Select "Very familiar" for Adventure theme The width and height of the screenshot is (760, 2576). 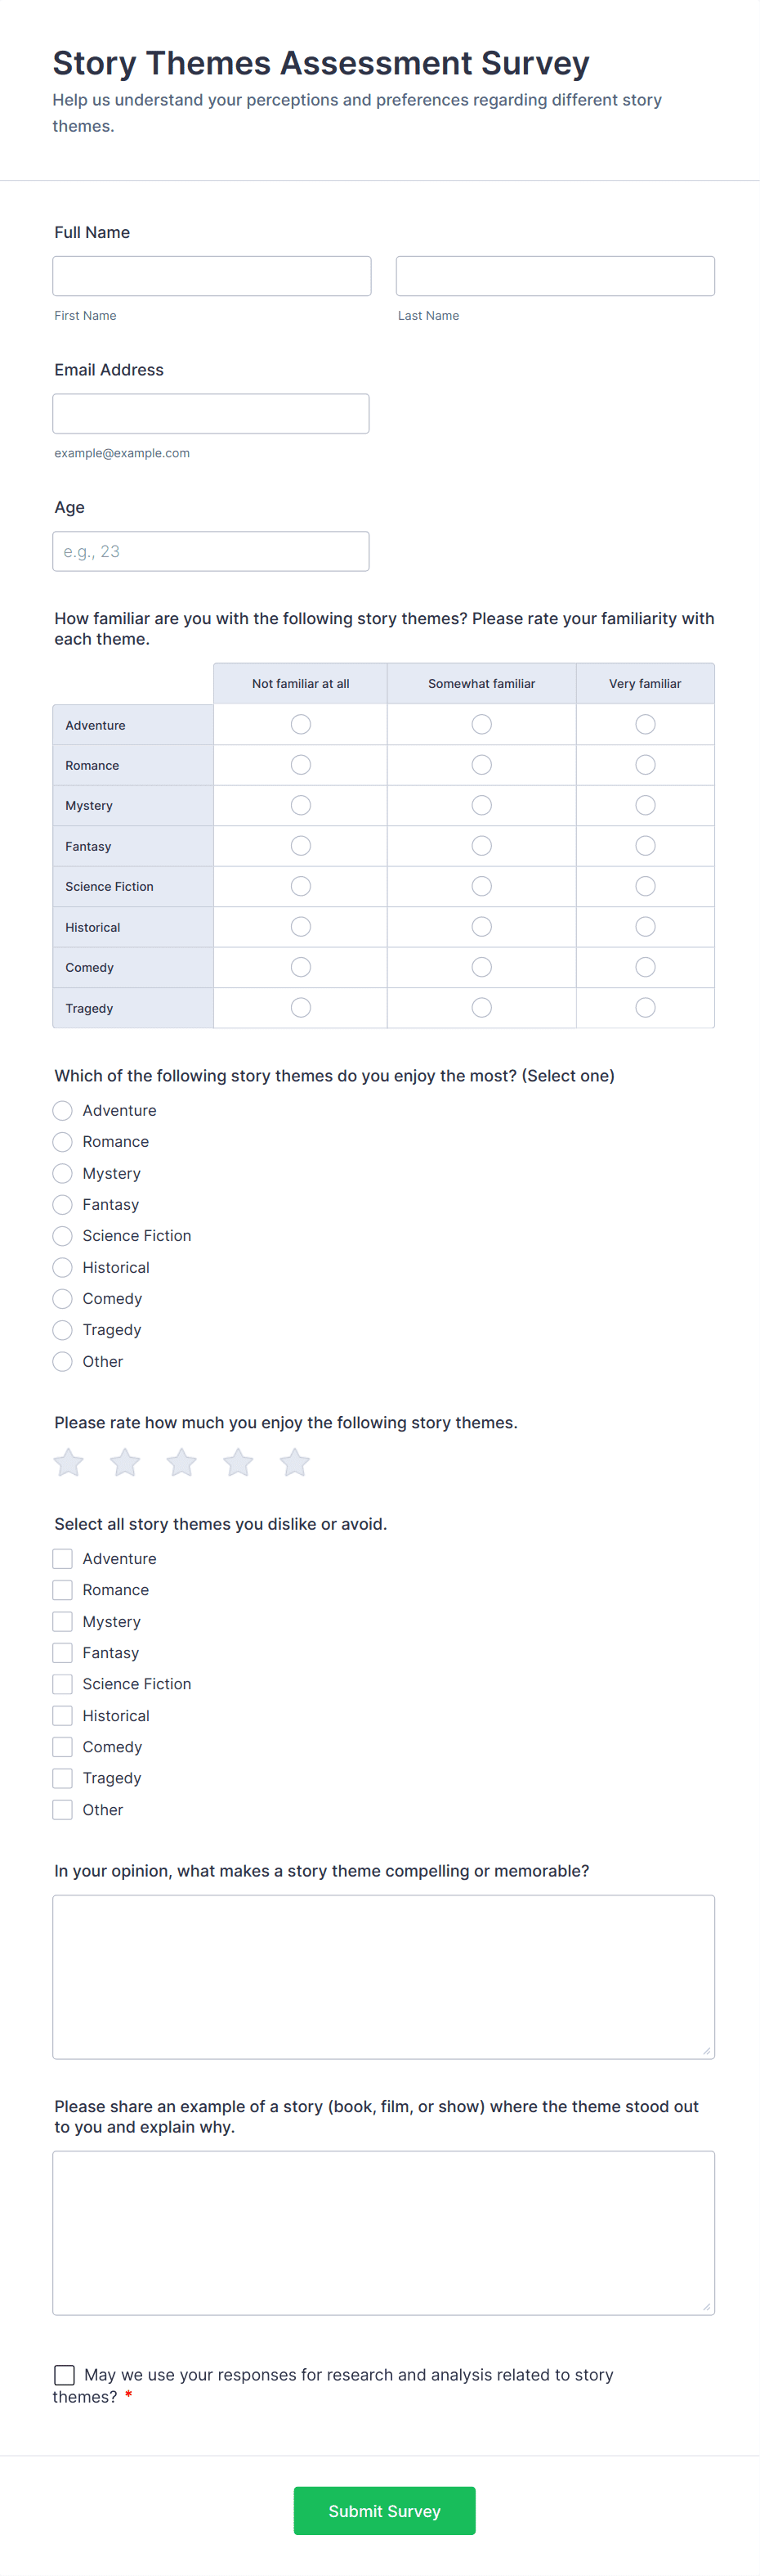[644, 724]
